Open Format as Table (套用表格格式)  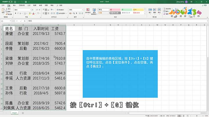tap(94, 11)
